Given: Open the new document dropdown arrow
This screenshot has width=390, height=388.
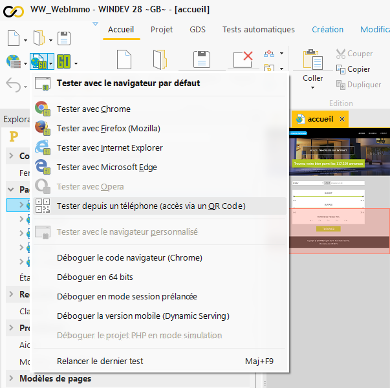Looking at the screenshot, I should pos(26,40).
